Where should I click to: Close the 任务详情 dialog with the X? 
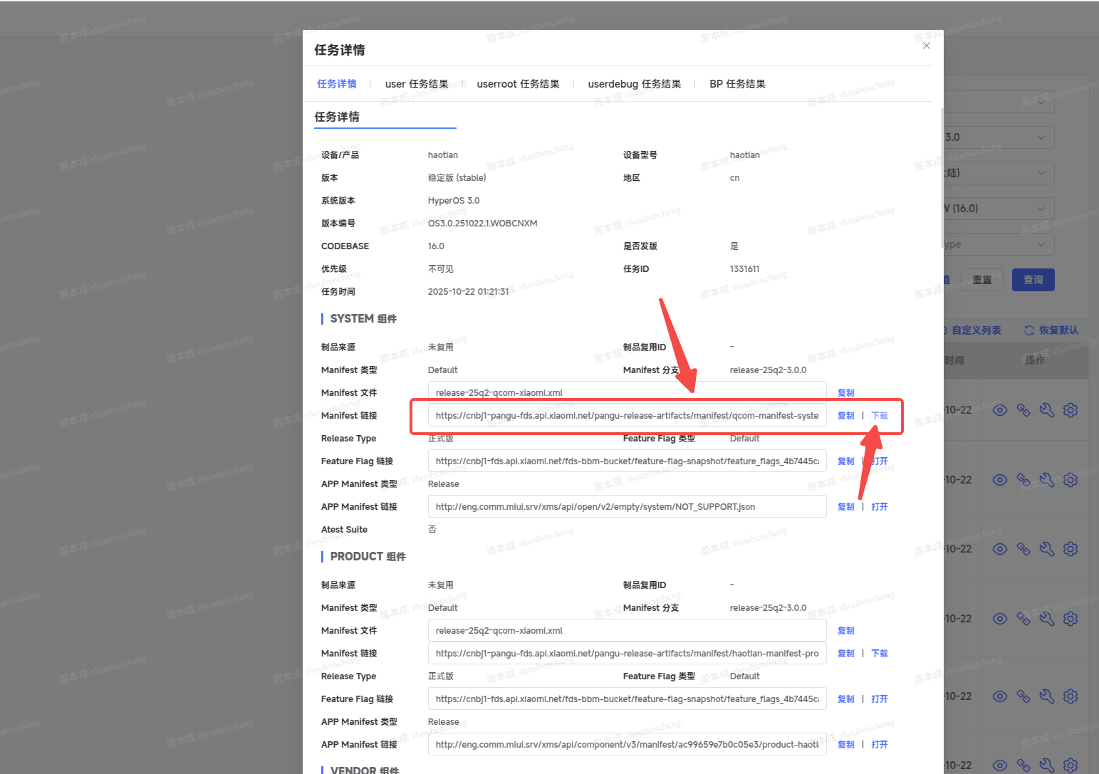(926, 46)
